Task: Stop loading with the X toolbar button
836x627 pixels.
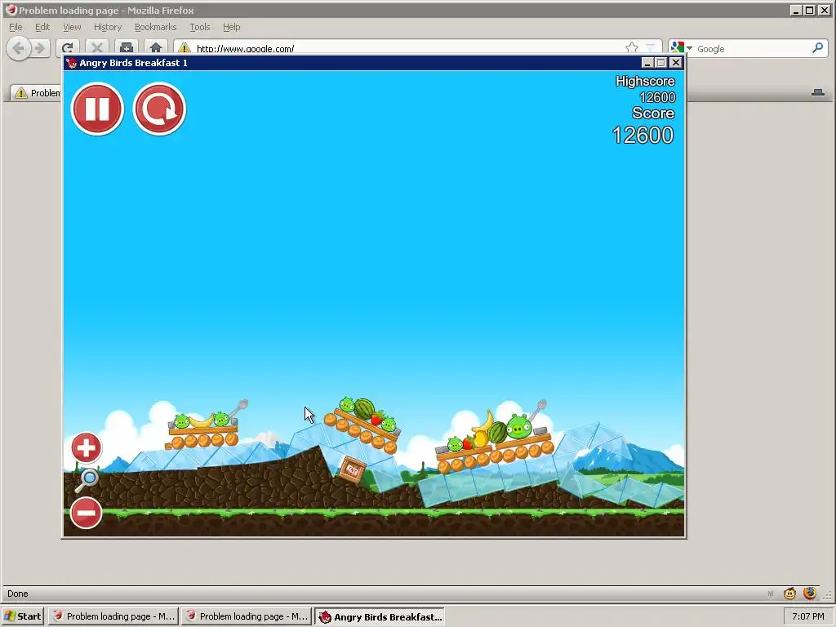Action: click(96, 48)
